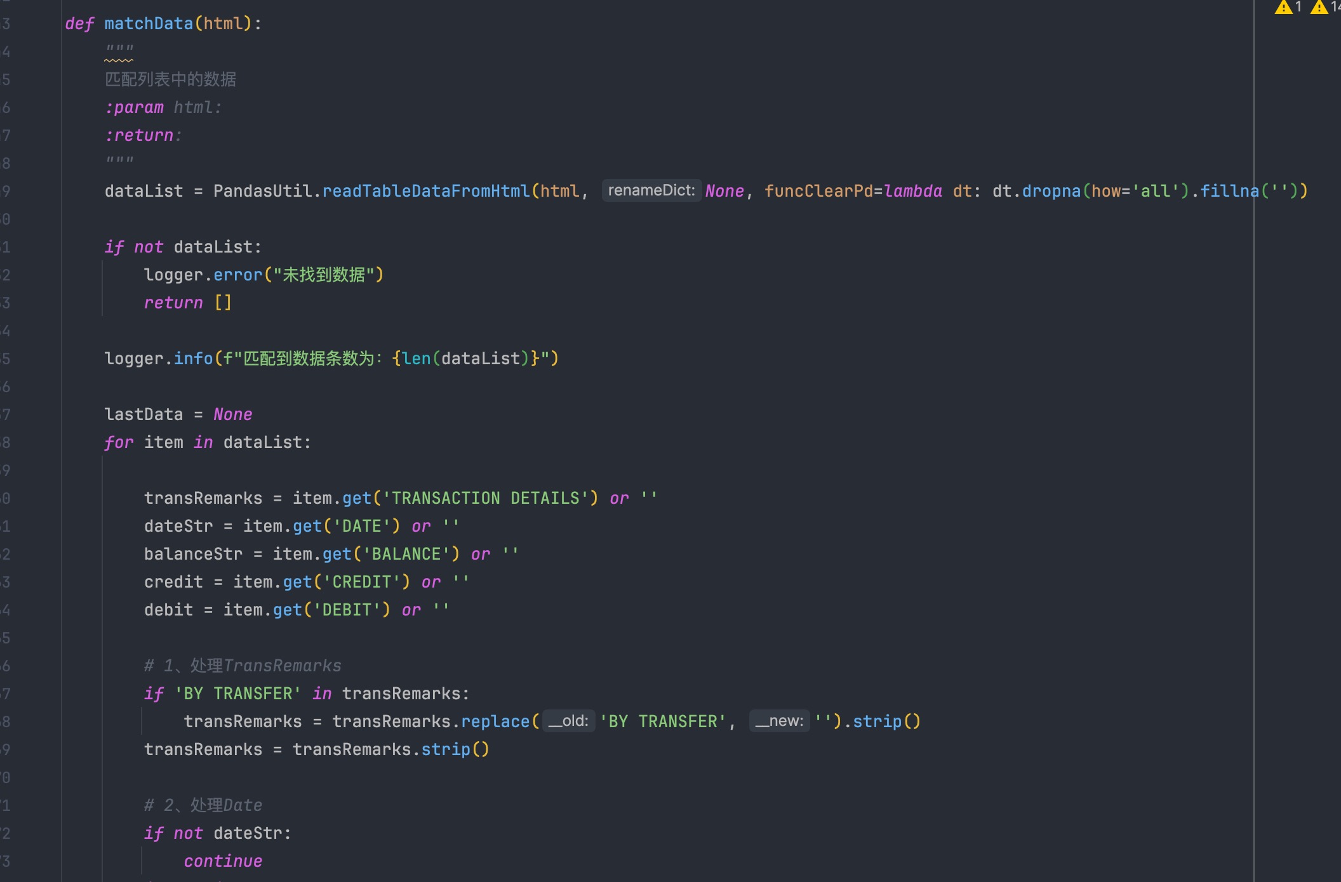This screenshot has width=1341, height=882.
Task: Click the fillna method call
Action: tap(1229, 191)
